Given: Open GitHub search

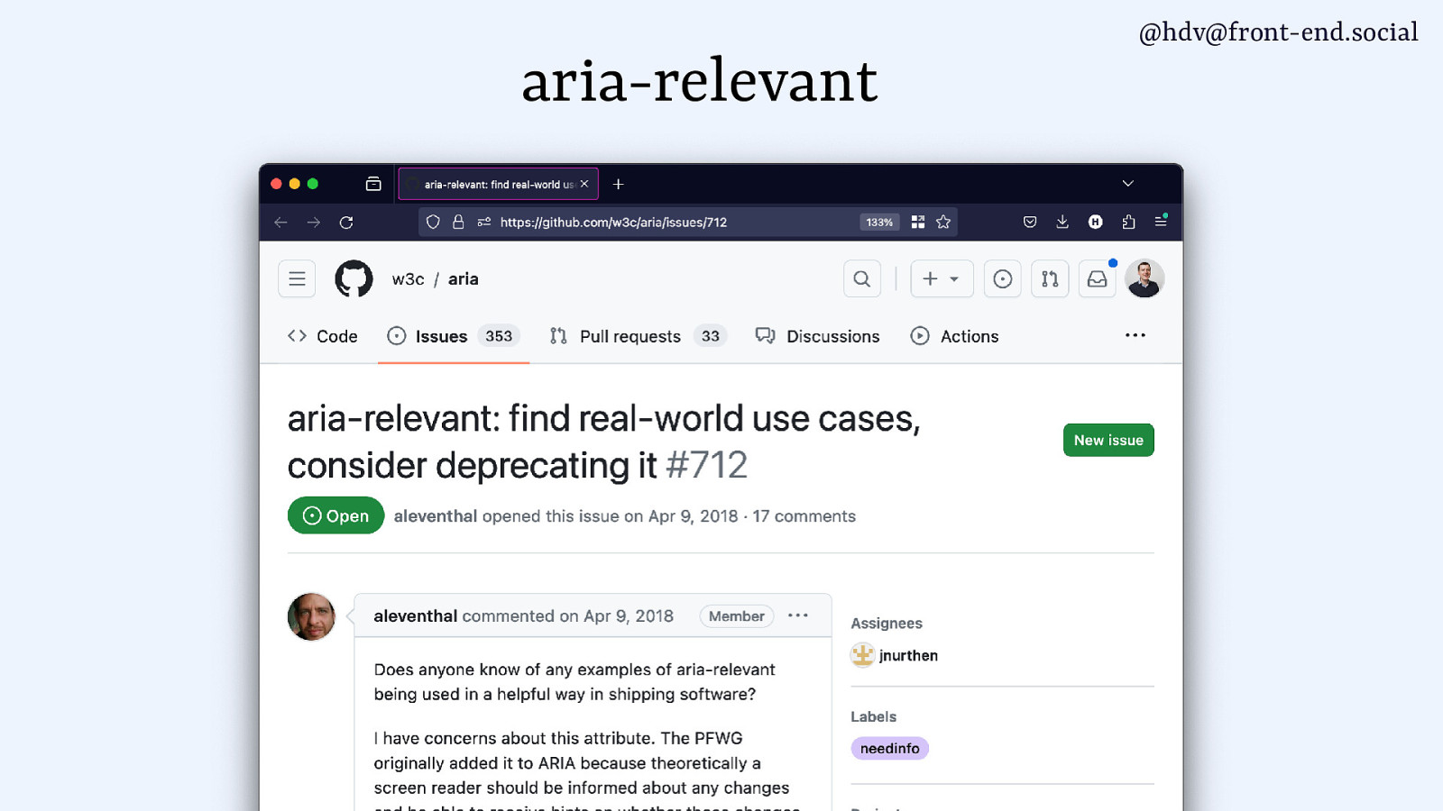Looking at the screenshot, I should point(862,279).
